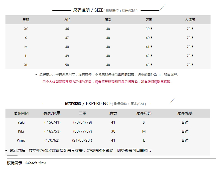Viewport: 216px width, 173px height.
Task: Select the 领围 column header
Action: pos(149,20)
